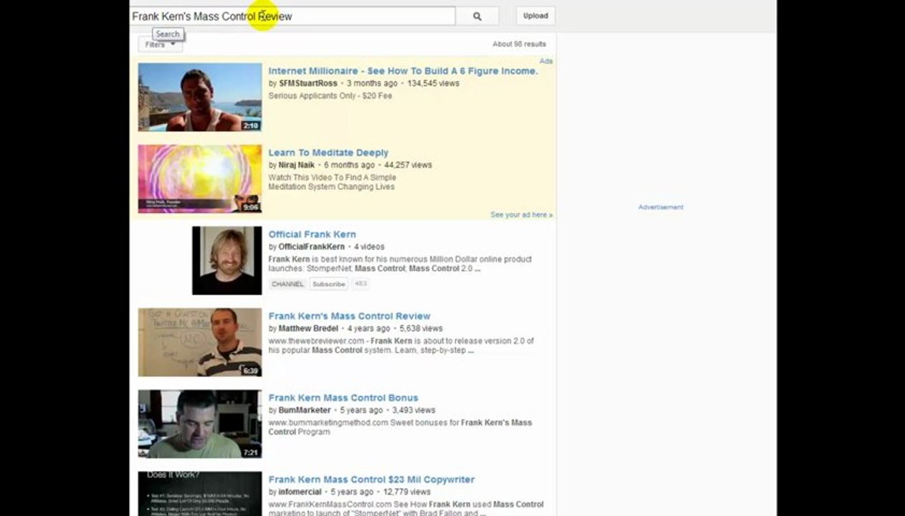Click About 98 results text

[x=519, y=44]
